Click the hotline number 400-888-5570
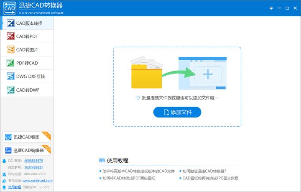The width and height of the screenshot is (301, 192). tap(35, 174)
